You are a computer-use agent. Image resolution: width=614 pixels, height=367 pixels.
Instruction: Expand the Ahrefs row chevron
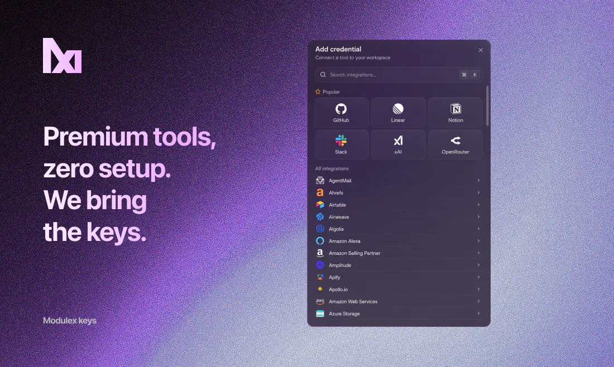[x=478, y=192]
